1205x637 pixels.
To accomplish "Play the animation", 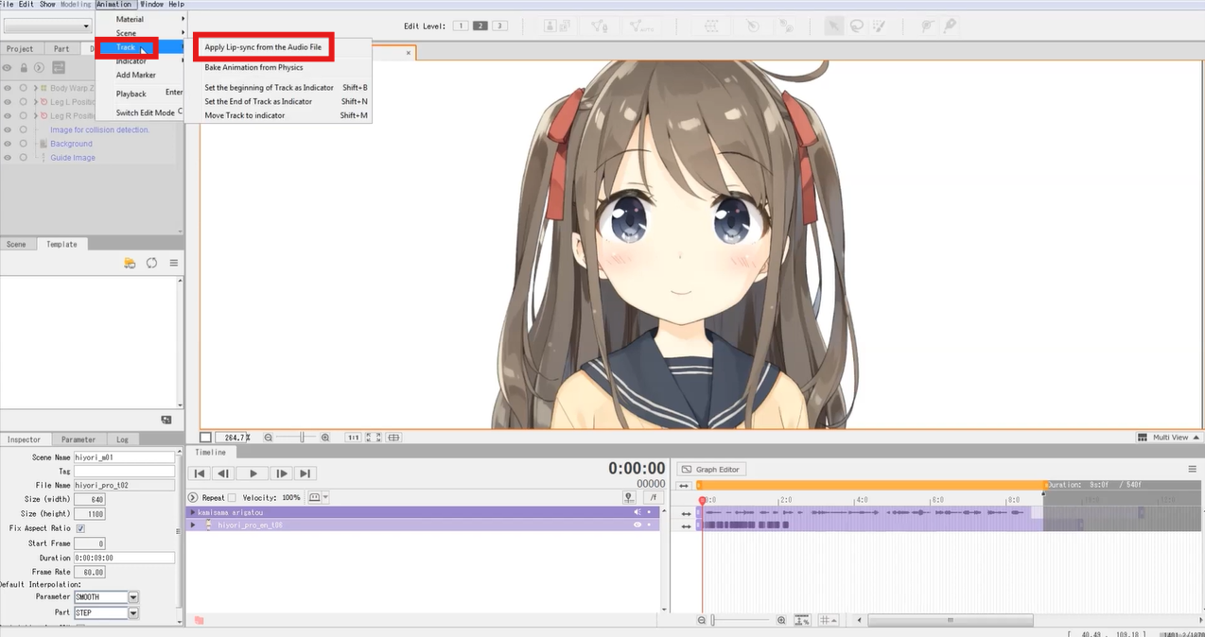I will (252, 473).
